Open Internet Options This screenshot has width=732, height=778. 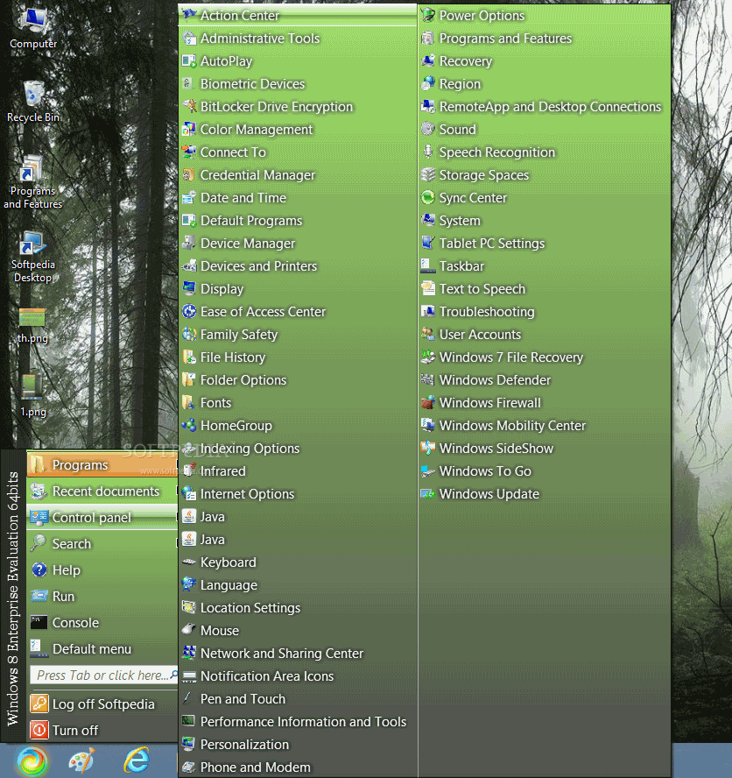[298, 493]
